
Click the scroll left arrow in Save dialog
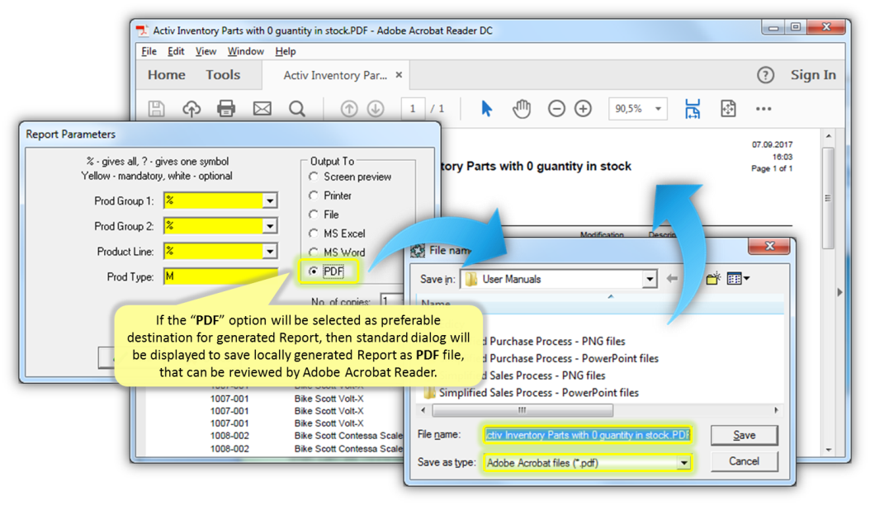423,410
